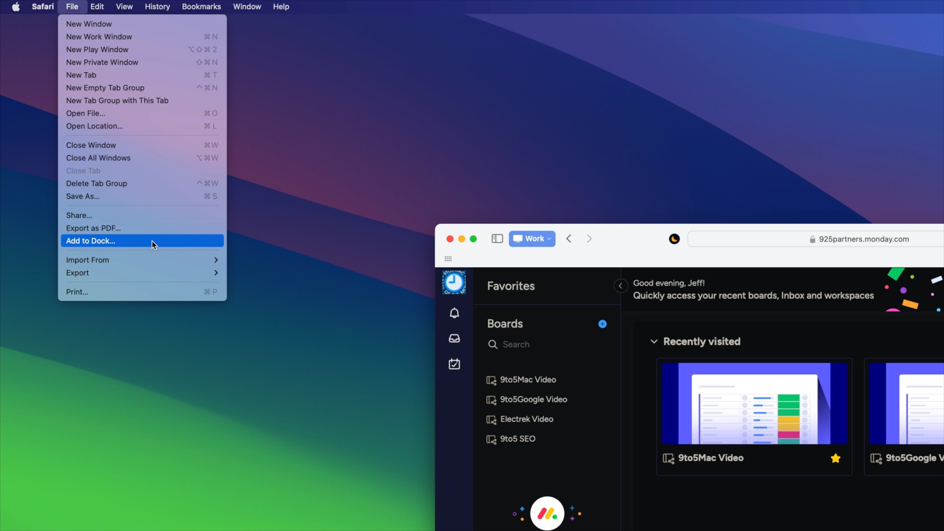Collapse the 'Recently visited' section
944x531 pixels.
pos(654,341)
